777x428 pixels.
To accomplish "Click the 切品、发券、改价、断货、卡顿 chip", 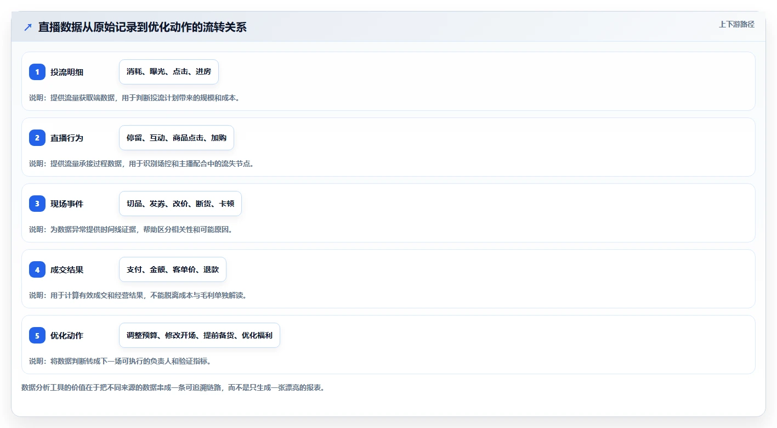I will (180, 204).
